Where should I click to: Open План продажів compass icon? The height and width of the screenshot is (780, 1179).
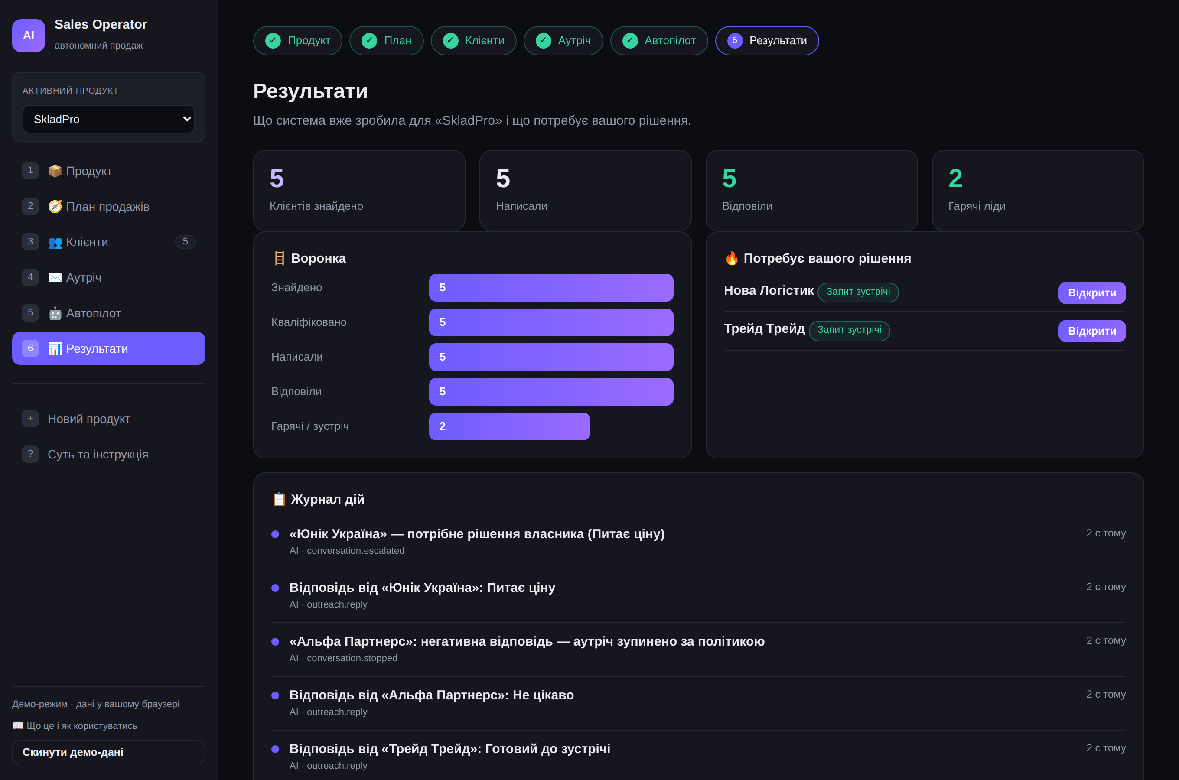click(x=55, y=206)
